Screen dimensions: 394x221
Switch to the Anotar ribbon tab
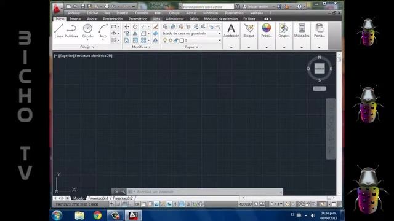(92, 19)
